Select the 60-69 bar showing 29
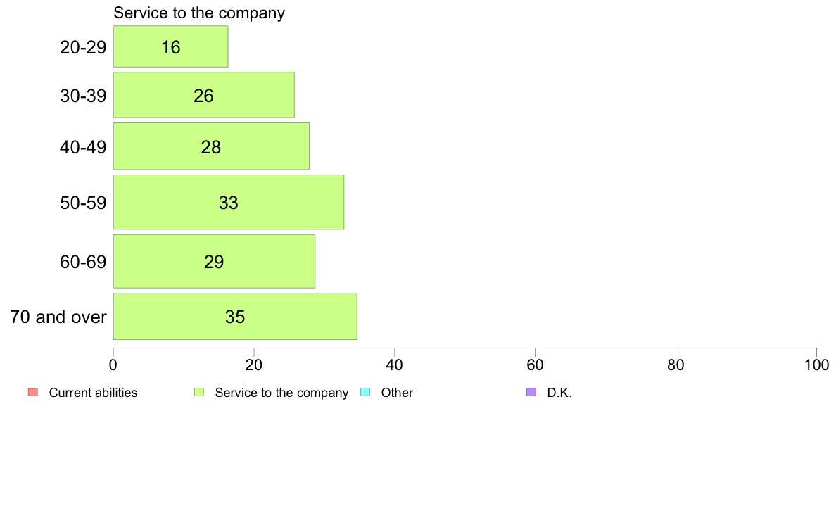Screen dimensions: 836x518 pos(215,261)
